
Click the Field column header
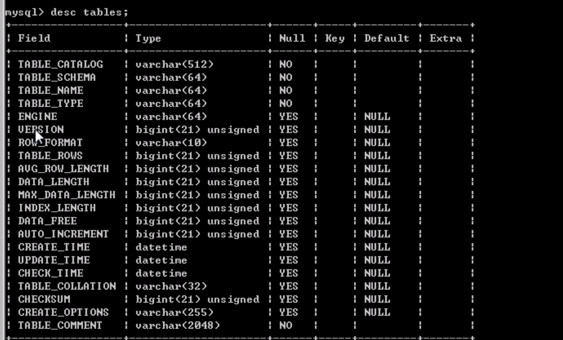34,39
